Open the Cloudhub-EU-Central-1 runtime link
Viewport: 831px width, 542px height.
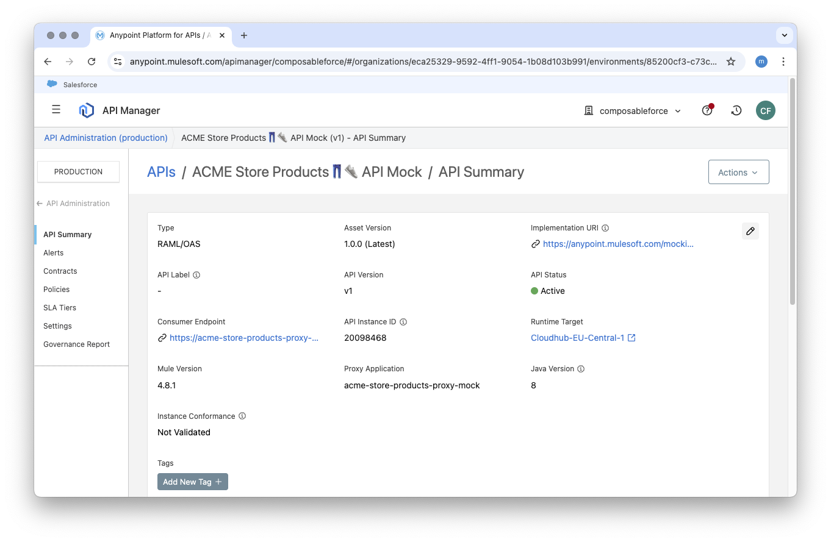tap(577, 338)
